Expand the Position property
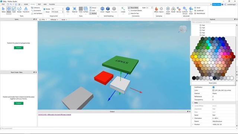 (x=193, y=124)
